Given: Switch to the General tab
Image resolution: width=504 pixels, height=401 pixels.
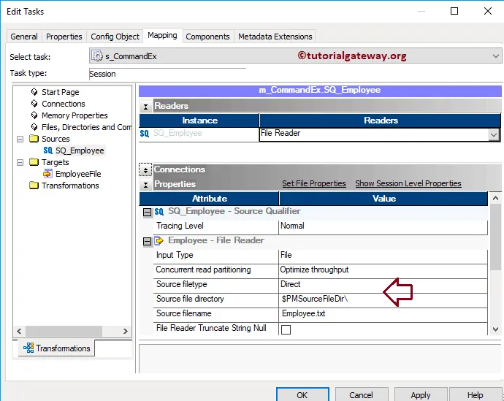Looking at the screenshot, I should click(x=24, y=37).
